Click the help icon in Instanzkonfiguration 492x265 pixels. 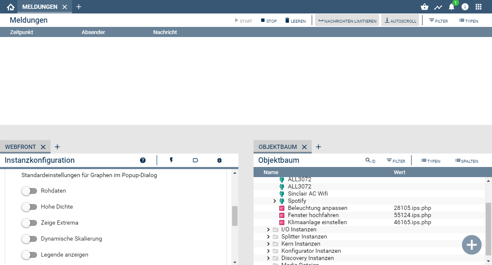143,160
